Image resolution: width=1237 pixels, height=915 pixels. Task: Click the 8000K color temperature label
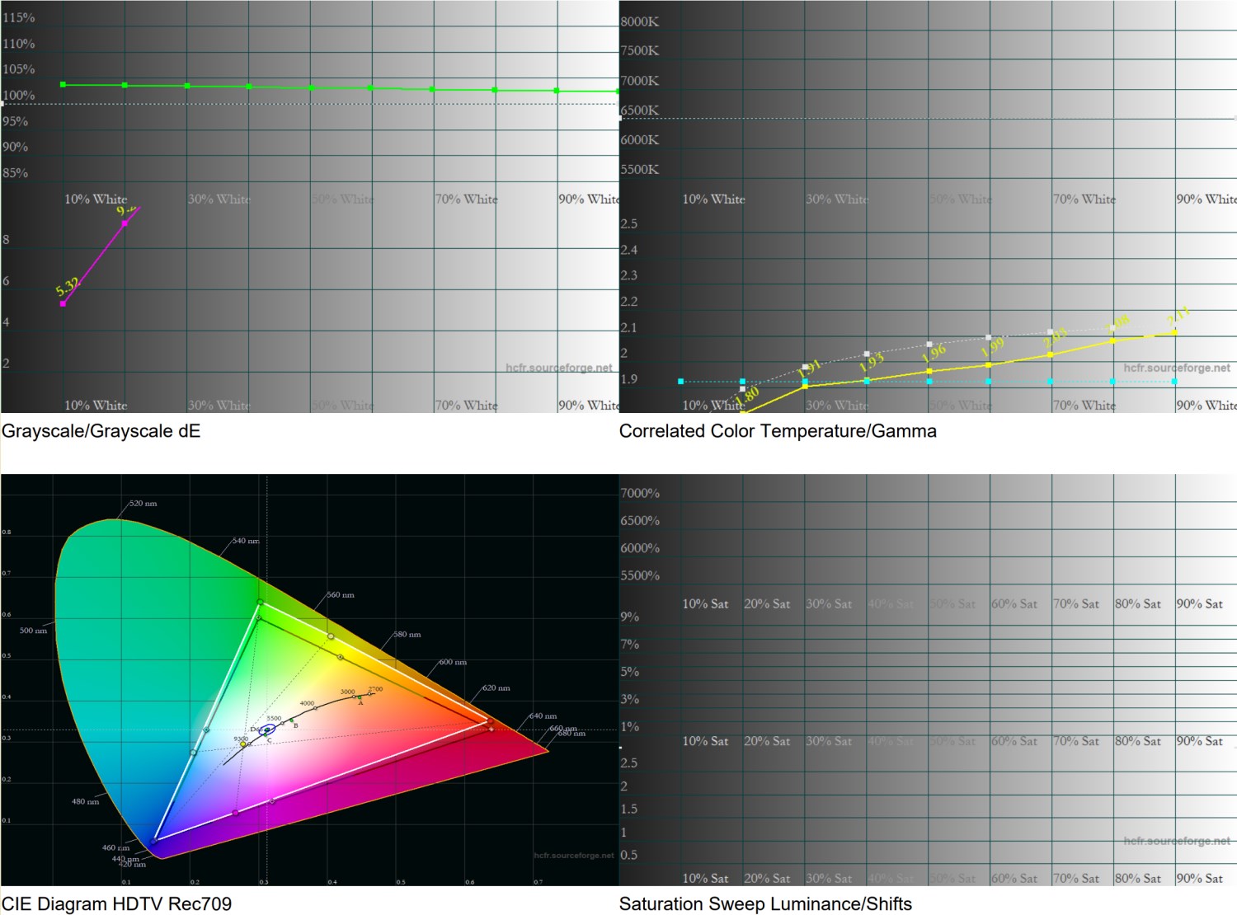(640, 21)
